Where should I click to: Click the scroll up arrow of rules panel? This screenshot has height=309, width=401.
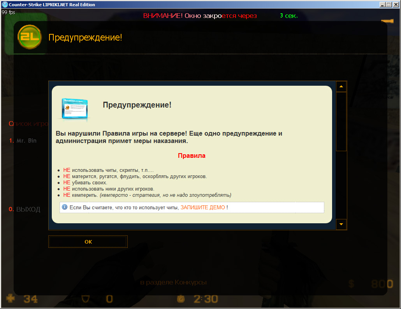(x=341, y=87)
